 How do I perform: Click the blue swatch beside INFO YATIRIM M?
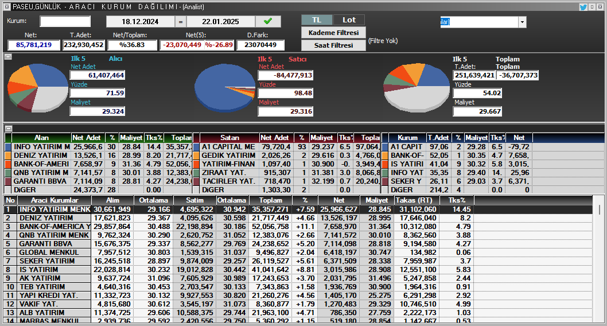(x=8, y=147)
